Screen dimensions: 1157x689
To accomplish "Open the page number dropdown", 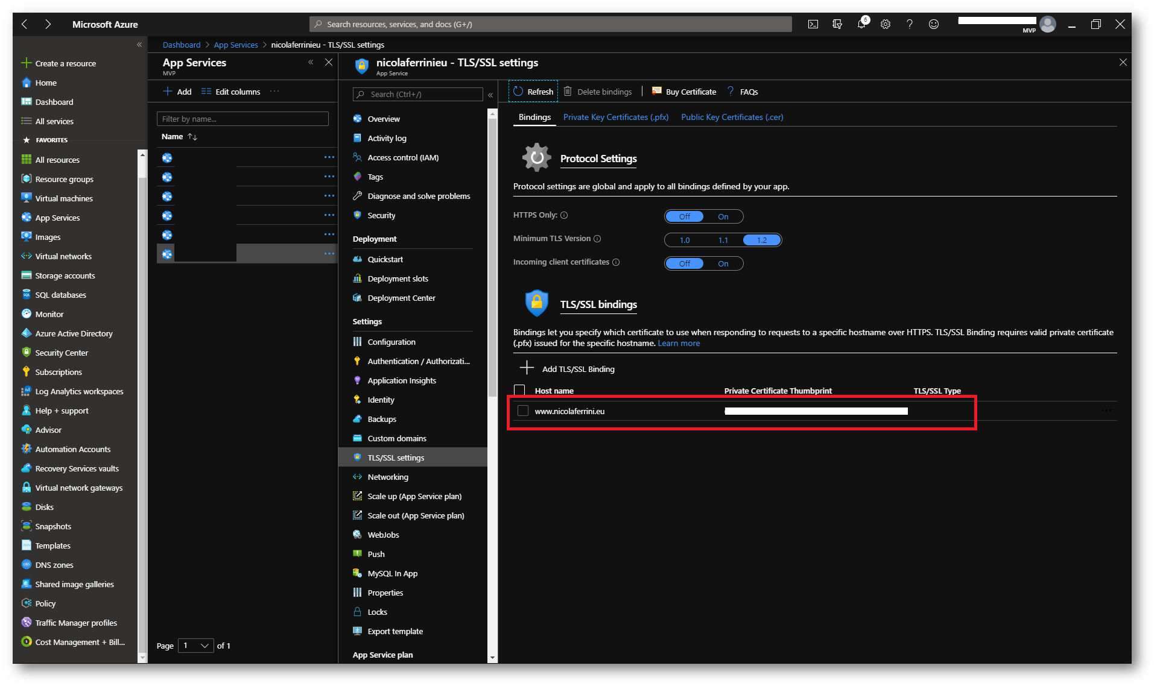I will click(x=196, y=646).
